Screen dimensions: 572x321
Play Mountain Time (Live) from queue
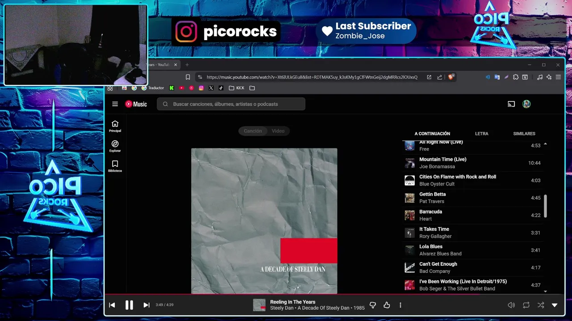473,163
